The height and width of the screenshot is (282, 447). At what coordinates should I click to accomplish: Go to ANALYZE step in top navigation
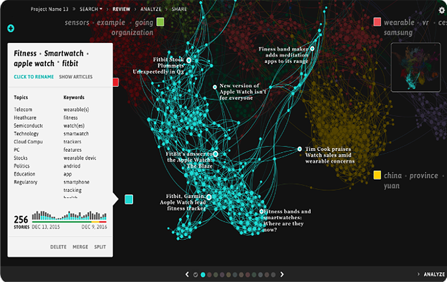pyautogui.click(x=151, y=9)
